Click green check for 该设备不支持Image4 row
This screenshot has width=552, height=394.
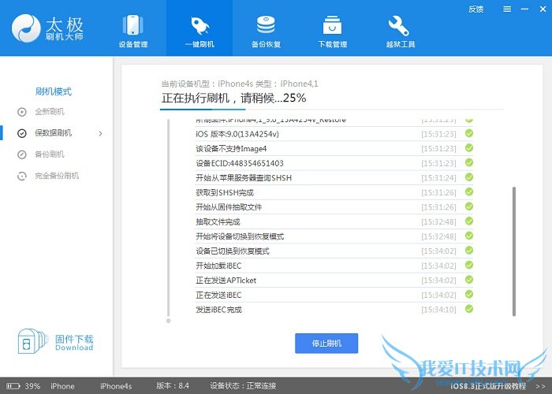point(469,148)
